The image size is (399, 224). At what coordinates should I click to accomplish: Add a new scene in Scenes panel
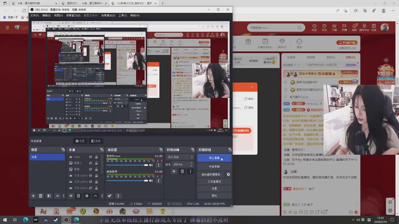click(x=33, y=196)
